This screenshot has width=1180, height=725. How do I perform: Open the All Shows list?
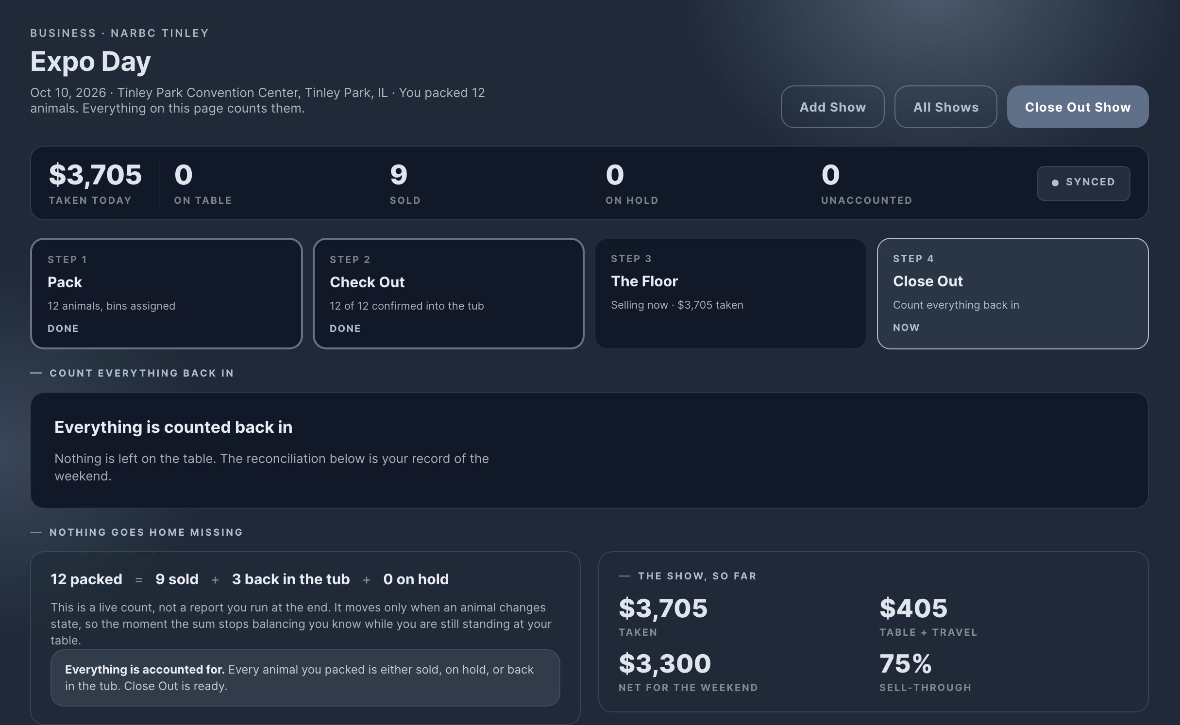[x=945, y=107]
